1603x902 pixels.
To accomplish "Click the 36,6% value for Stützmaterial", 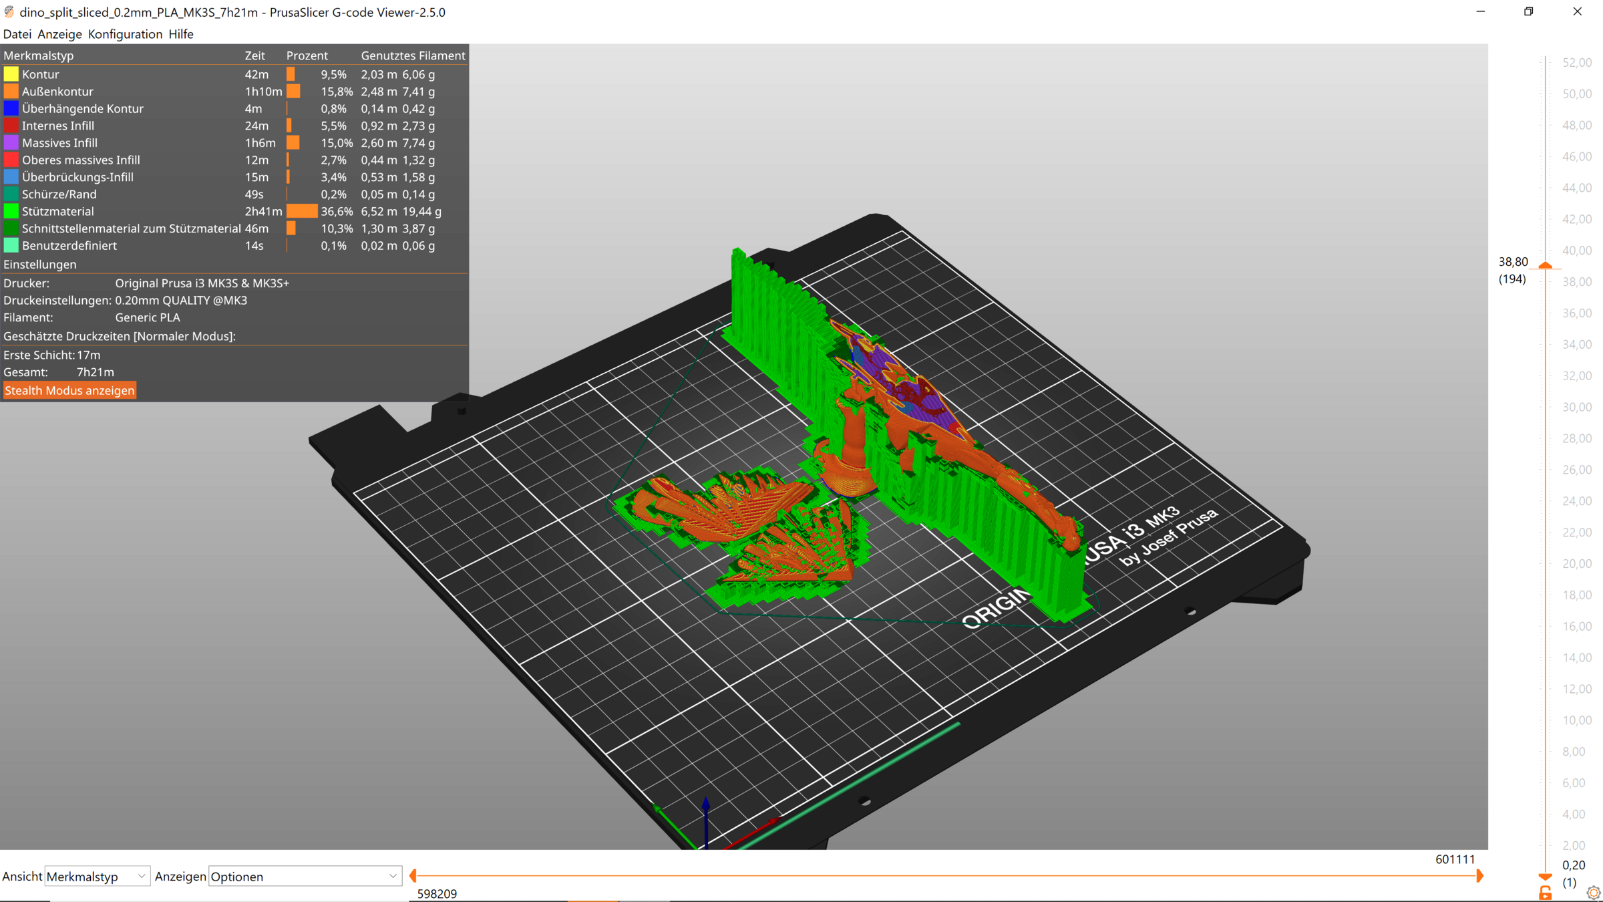I will click(337, 211).
